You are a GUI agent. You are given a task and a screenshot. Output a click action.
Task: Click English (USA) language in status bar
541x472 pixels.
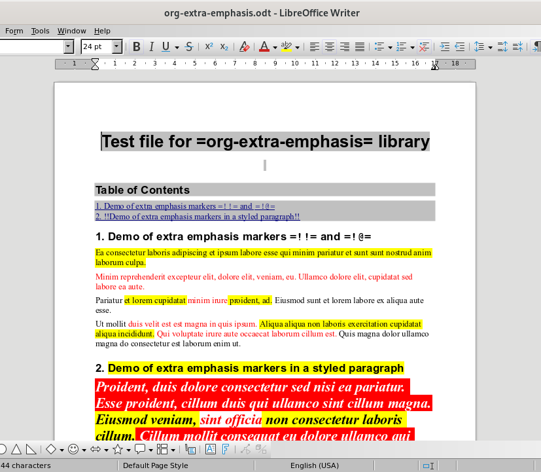pyautogui.click(x=315, y=465)
